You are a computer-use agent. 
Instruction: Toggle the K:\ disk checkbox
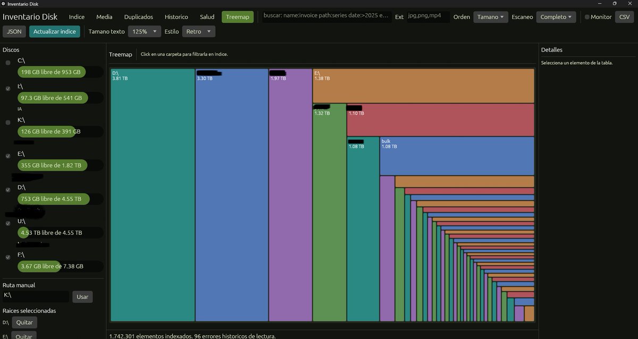8,122
